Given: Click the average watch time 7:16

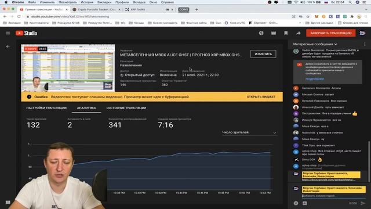Looking at the screenshot, I should coord(165,125).
